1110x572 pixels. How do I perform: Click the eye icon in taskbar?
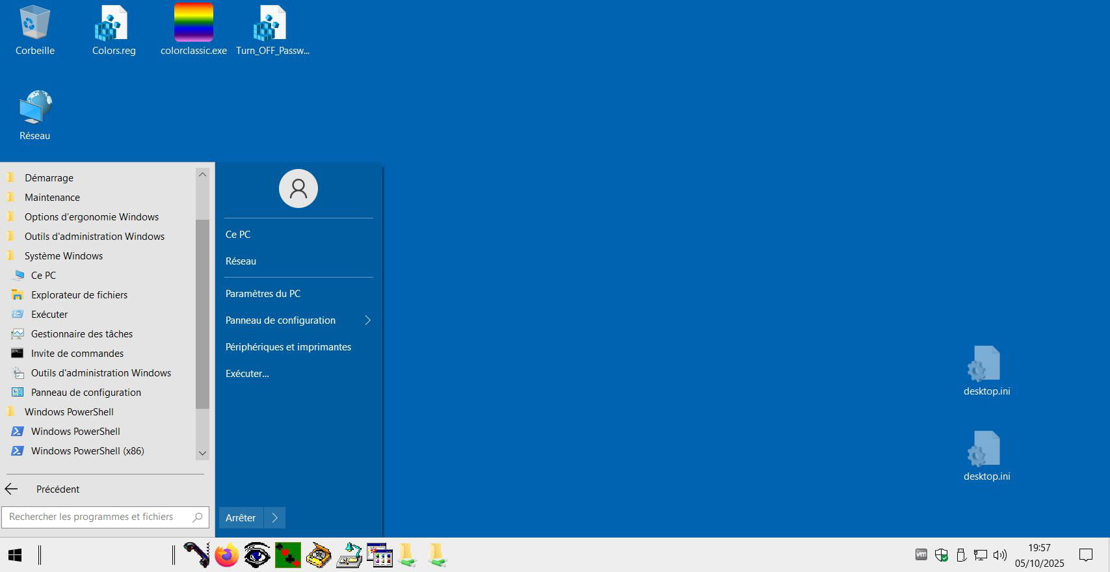[x=257, y=556]
